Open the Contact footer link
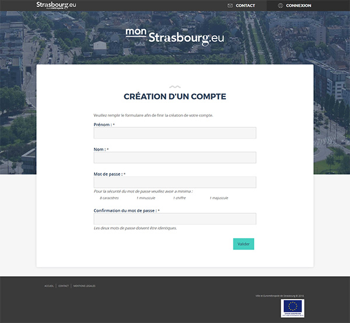The image size is (350, 323). pos(64,286)
